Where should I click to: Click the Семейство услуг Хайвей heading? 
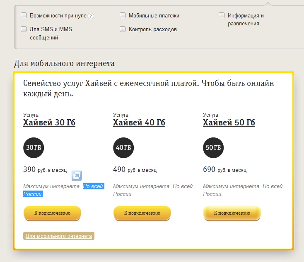click(x=149, y=88)
